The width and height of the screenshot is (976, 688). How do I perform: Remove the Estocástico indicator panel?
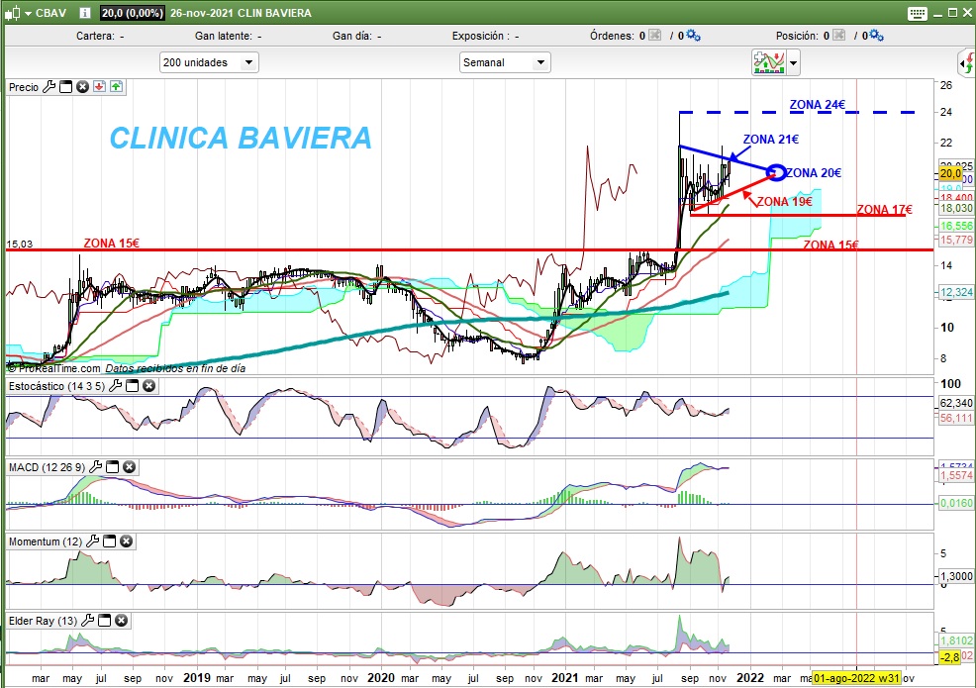[x=148, y=386]
